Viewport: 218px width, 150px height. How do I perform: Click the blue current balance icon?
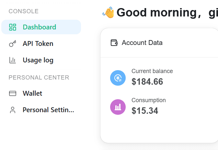118,78
